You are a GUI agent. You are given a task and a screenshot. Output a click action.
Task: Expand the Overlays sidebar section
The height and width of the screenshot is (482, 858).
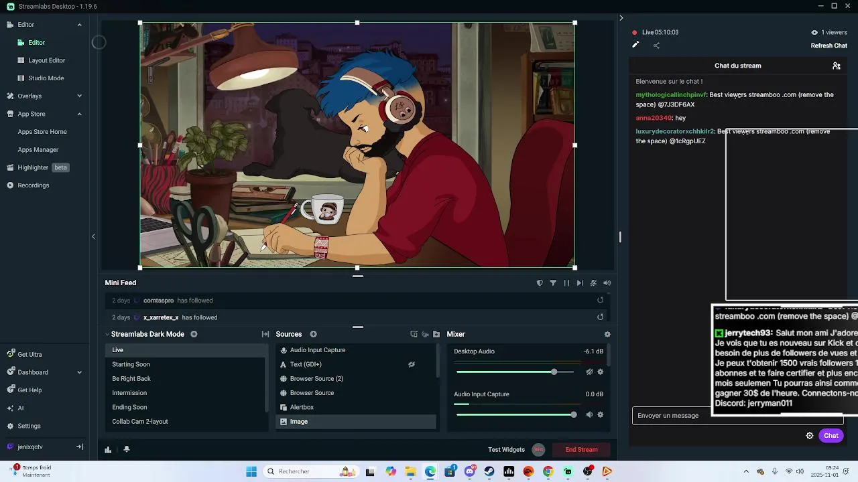tap(79, 96)
